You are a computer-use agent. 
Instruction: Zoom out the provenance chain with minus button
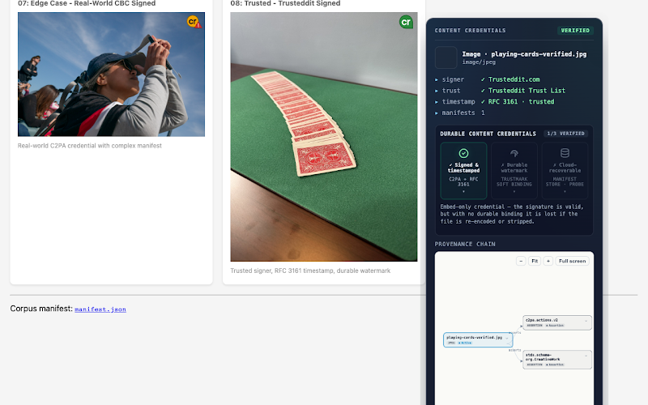pyautogui.click(x=521, y=261)
